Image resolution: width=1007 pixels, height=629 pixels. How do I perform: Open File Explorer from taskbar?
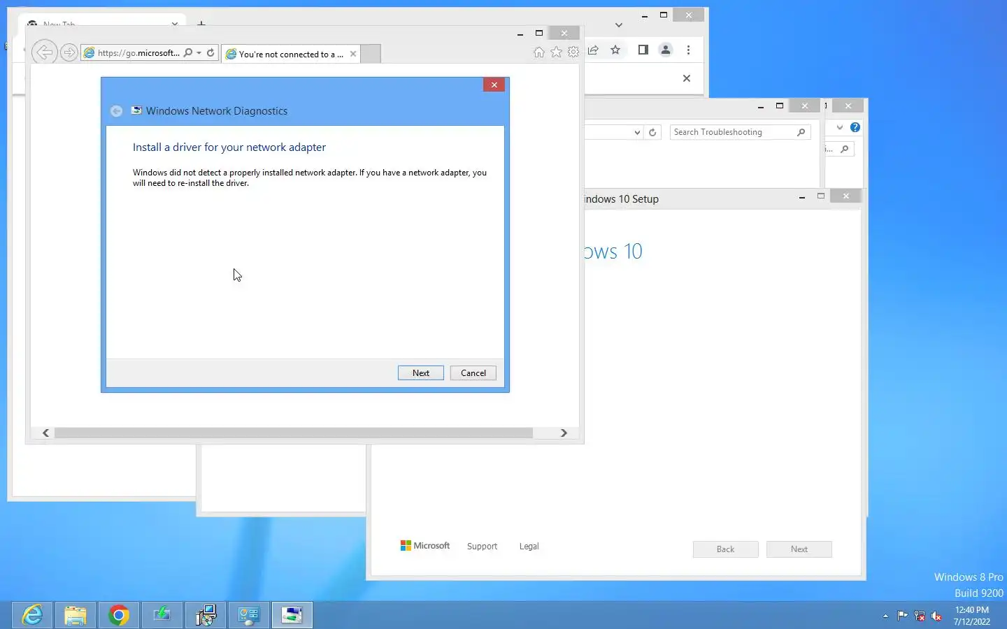coord(76,615)
